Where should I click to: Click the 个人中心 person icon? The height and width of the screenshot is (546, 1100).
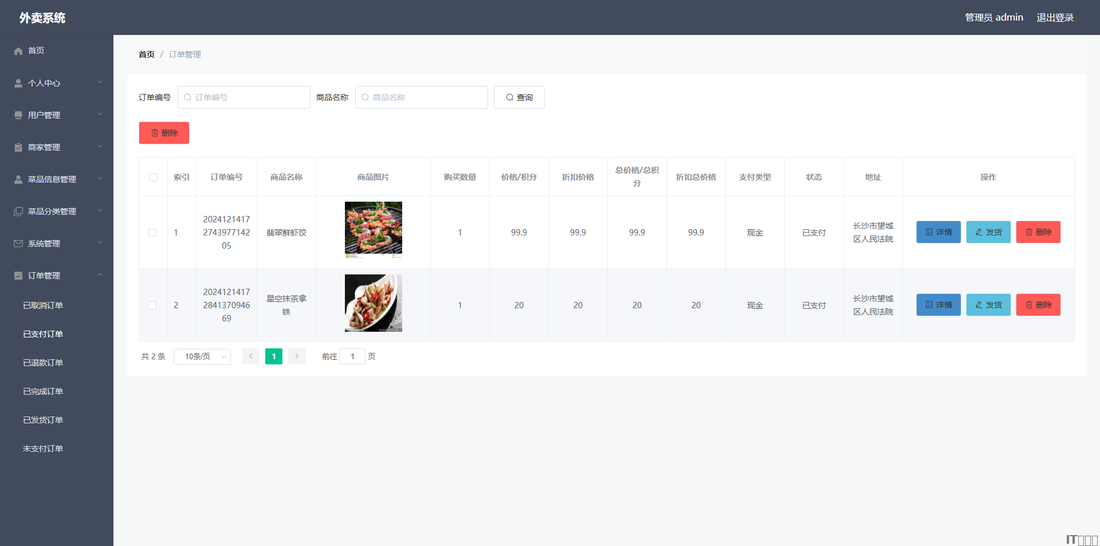[x=18, y=83]
